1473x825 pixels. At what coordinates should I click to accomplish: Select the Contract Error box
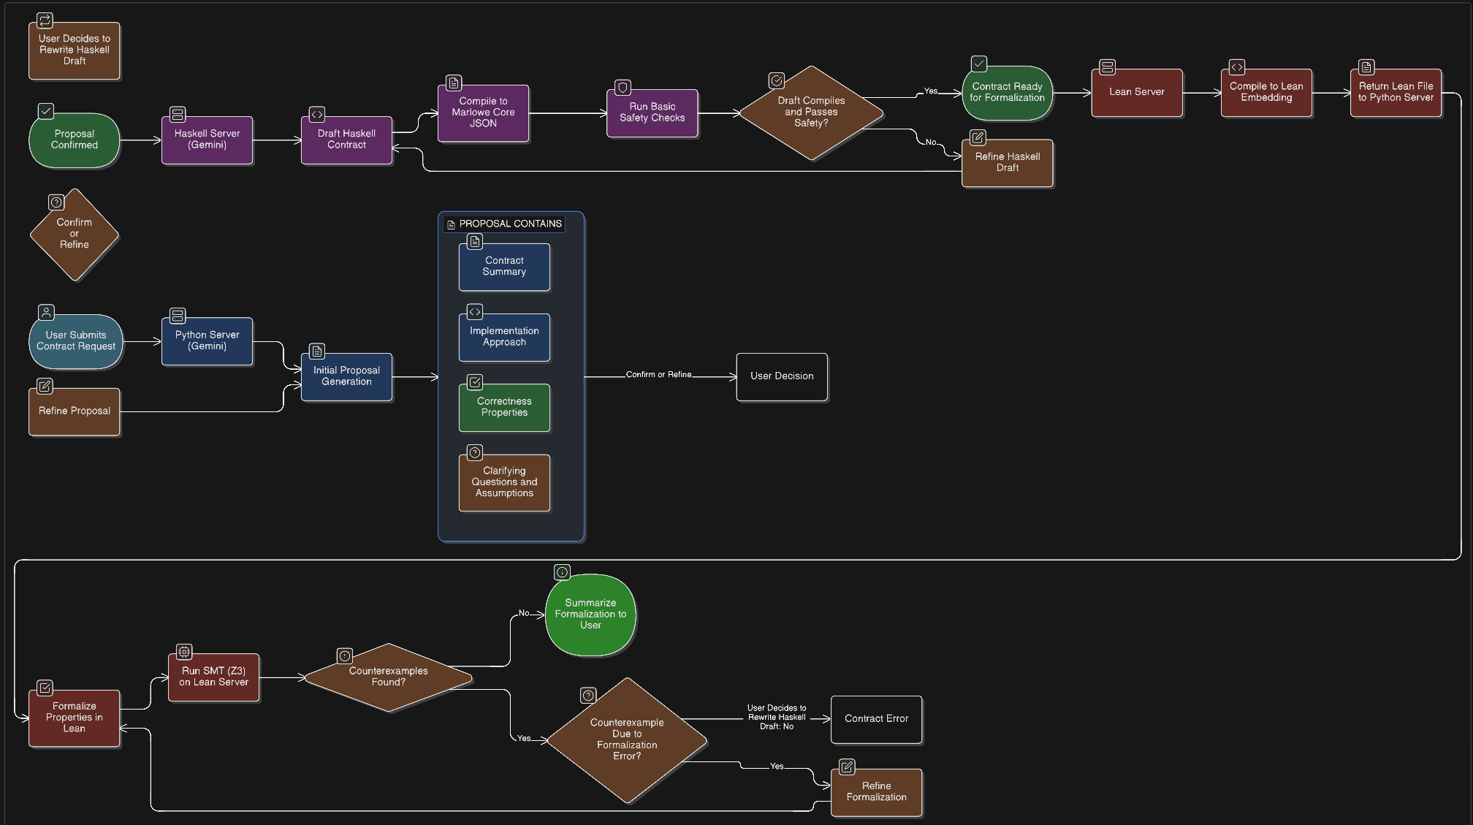point(875,719)
